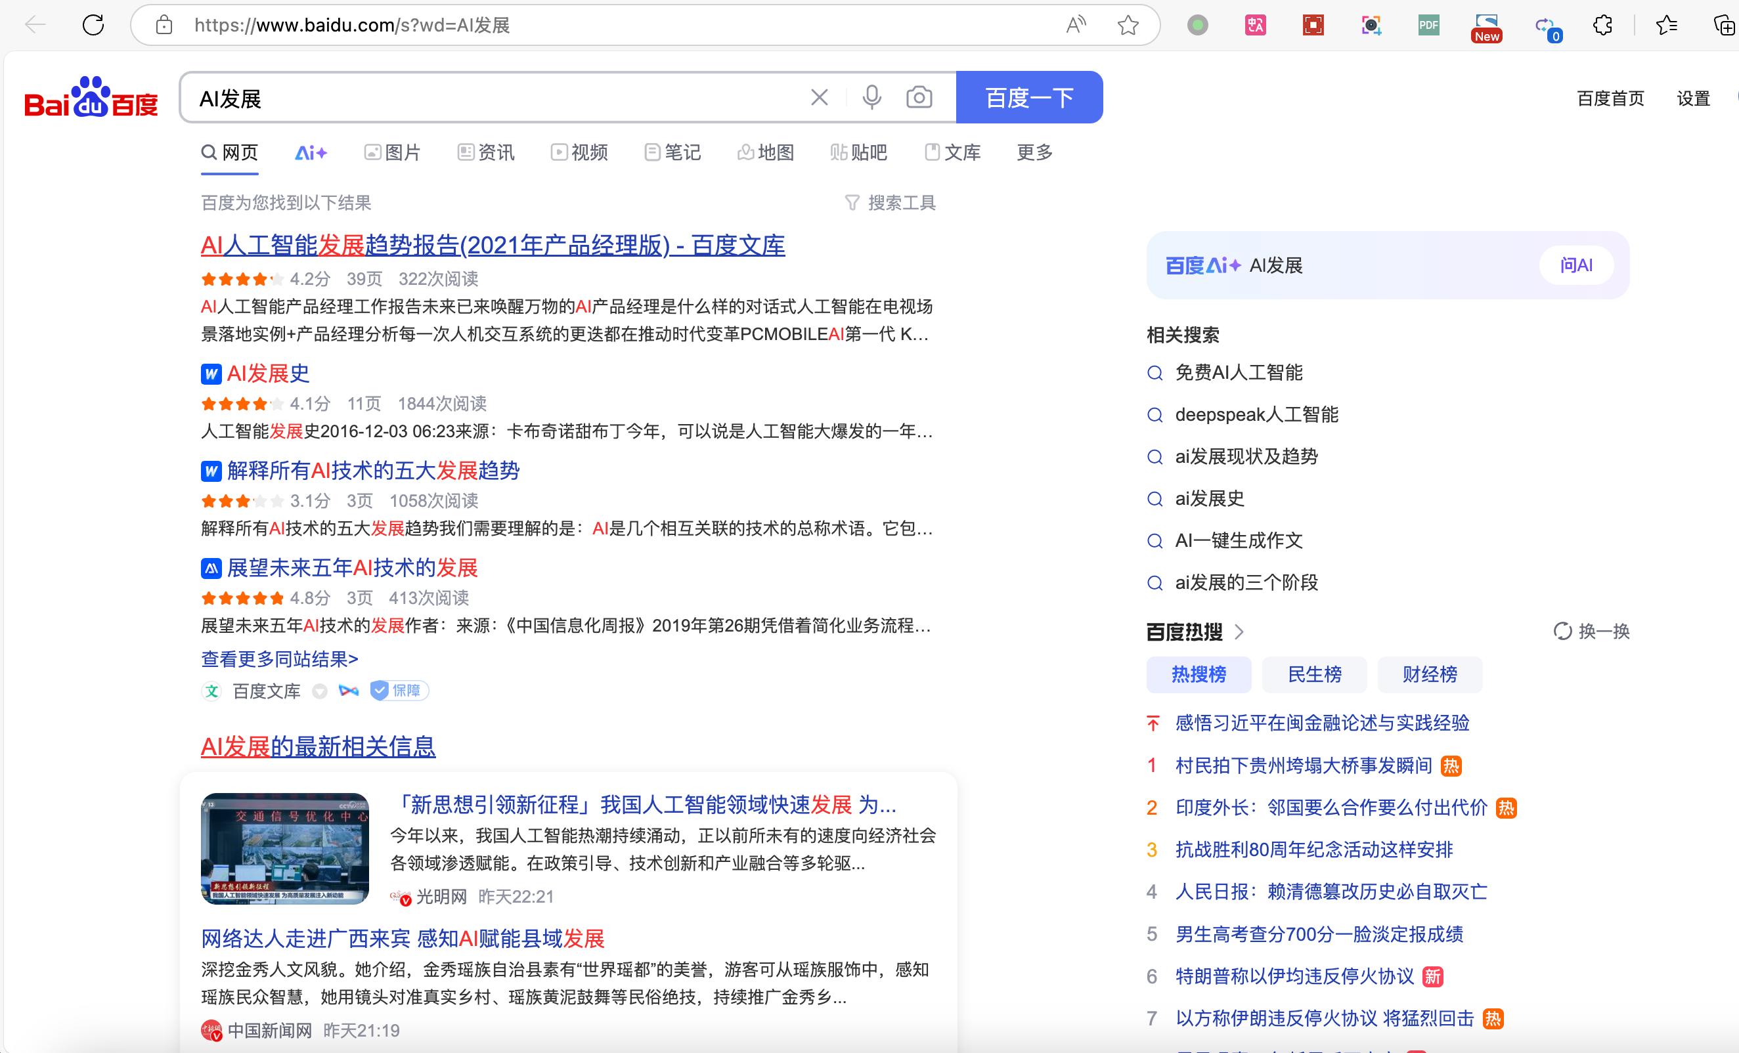Image resolution: width=1739 pixels, height=1053 pixels.
Task: Switch to the 地图 tab
Action: (x=766, y=152)
